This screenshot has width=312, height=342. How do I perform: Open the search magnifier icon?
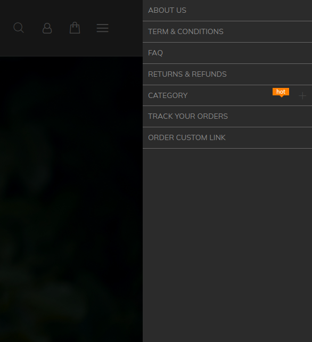[19, 28]
